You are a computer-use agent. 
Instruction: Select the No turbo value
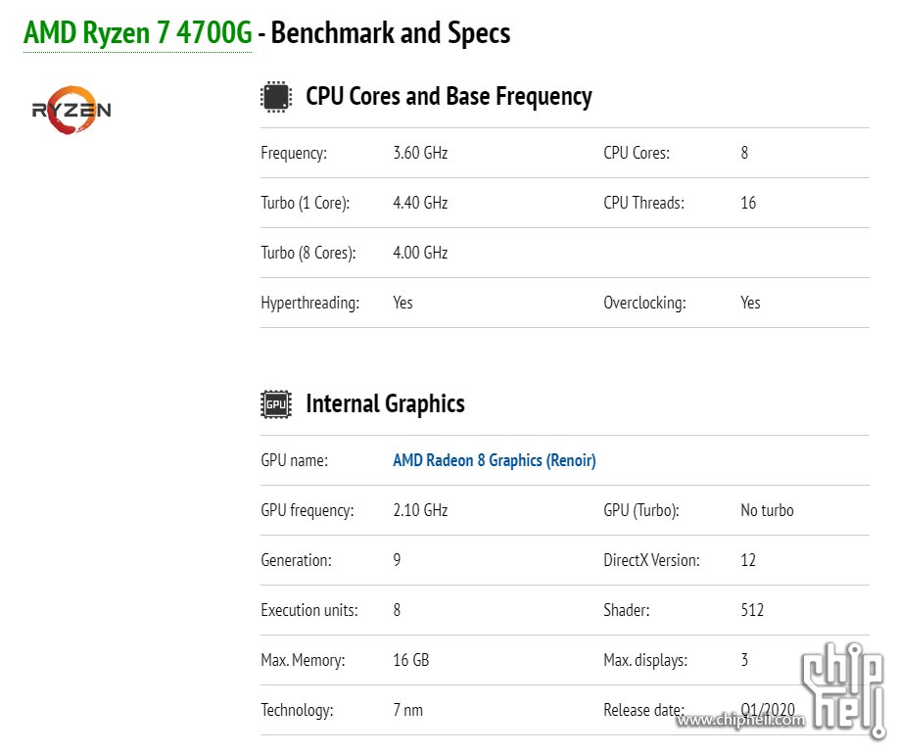click(x=767, y=510)
